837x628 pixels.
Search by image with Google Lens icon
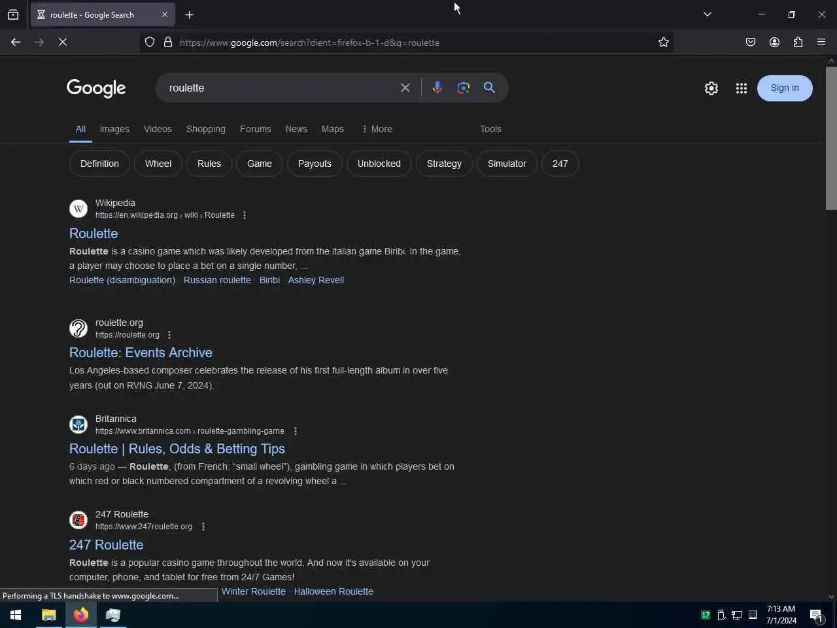[464, 88]
